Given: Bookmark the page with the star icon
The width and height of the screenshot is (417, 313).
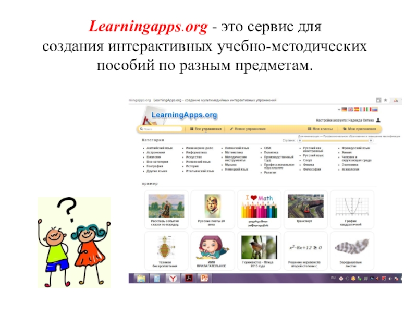Looking at the screenshot, I should 385,100.
